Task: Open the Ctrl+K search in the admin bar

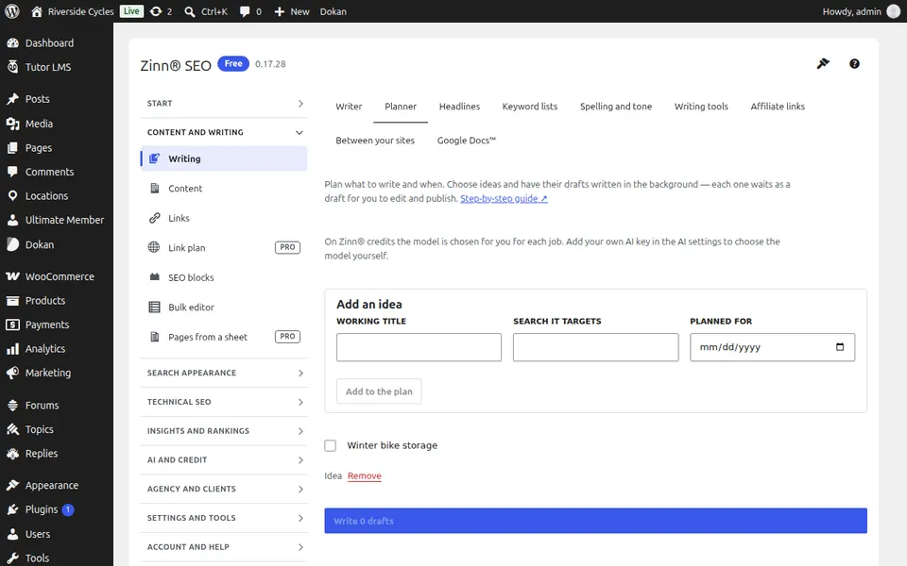Action: pyautogui.click(x=205, y=11)
